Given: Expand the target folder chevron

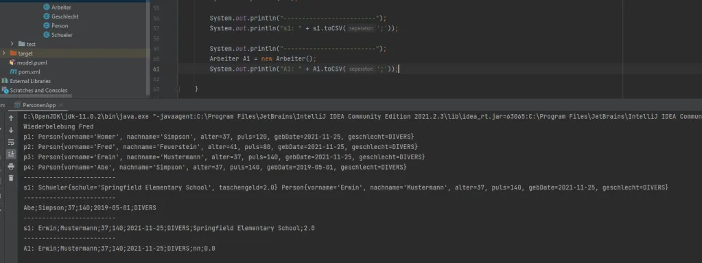Looking at the screenshot, I should [3, 54].
